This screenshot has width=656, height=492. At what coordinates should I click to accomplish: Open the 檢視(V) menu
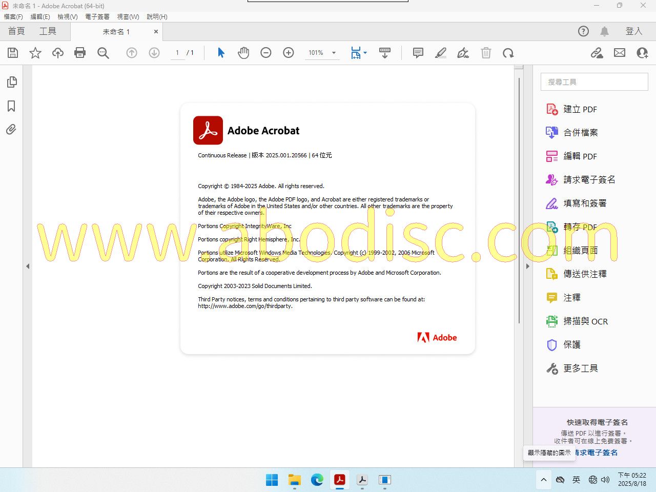tap(68, 17)
